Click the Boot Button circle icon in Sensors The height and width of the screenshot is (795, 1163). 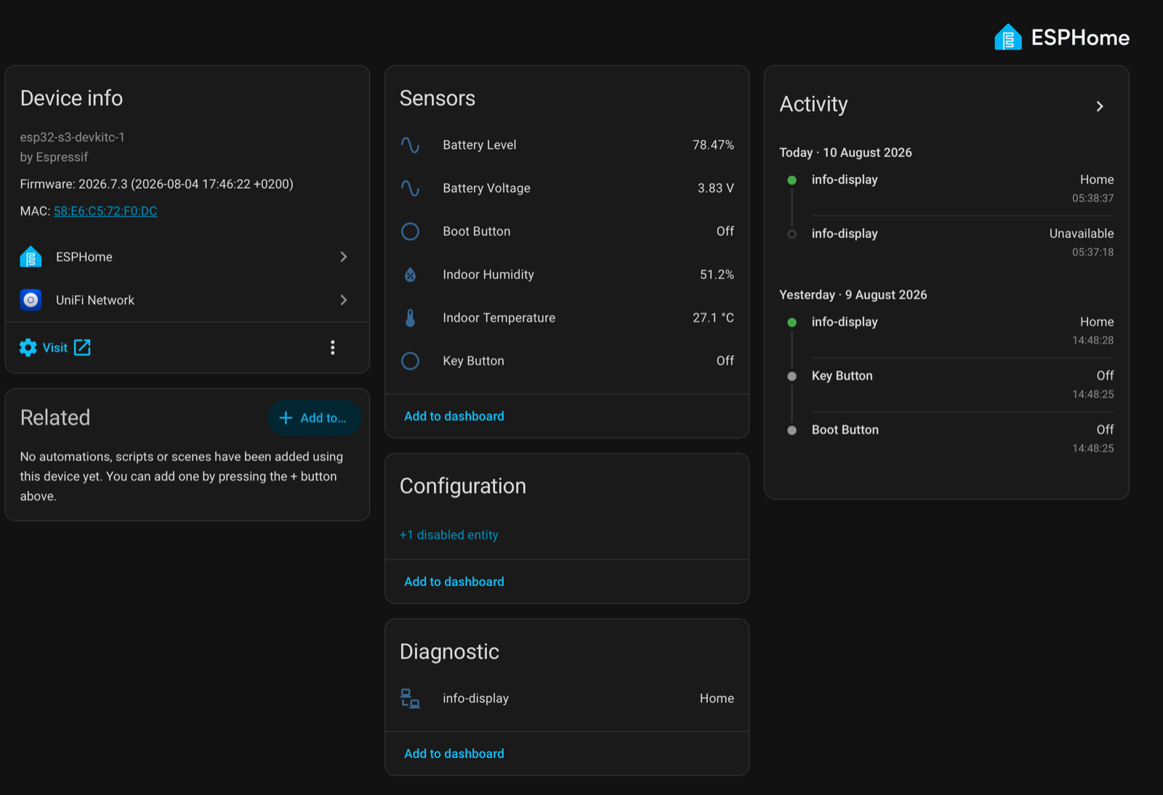[x=410, y=232]
